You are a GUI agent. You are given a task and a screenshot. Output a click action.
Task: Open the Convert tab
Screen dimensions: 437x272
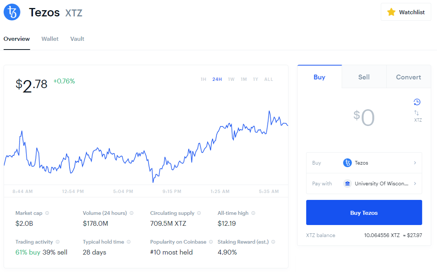point(408,77)
